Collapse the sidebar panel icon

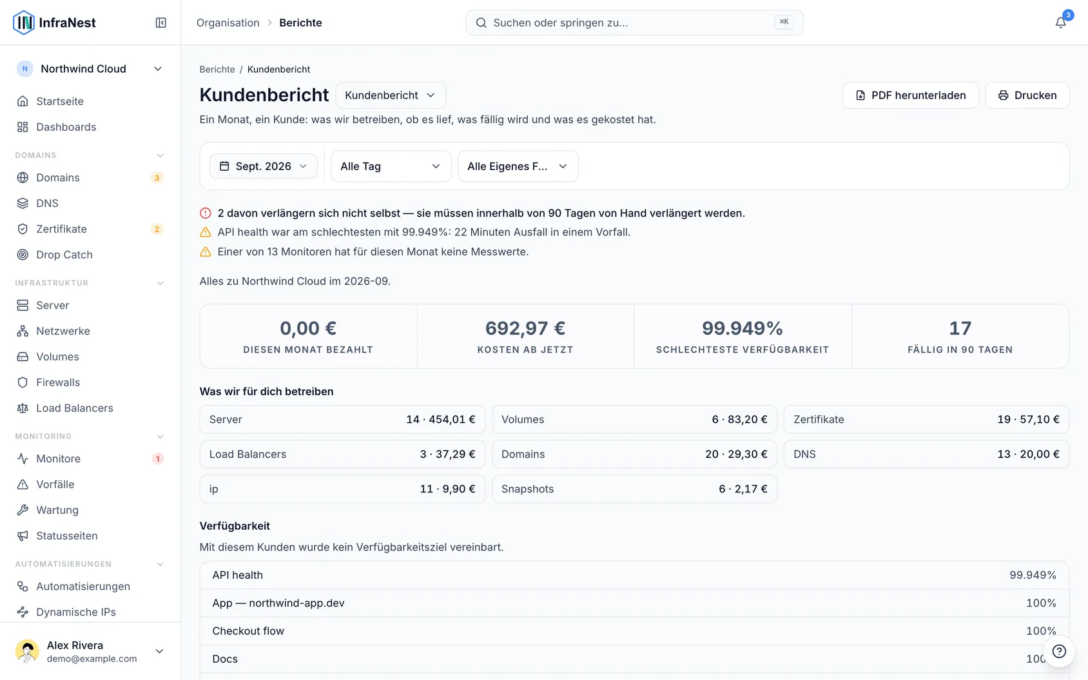161,23
